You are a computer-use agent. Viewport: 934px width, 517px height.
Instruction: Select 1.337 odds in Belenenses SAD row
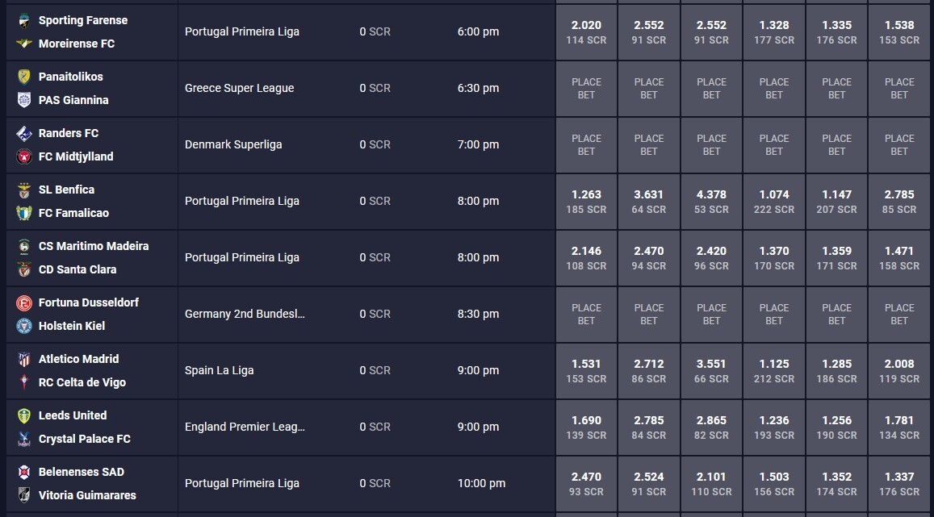point(898,484)
